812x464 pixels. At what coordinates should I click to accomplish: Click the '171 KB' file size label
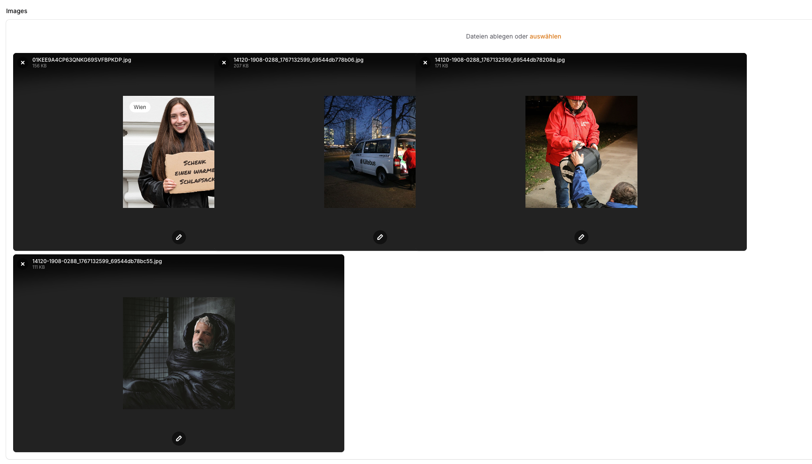[x=441, y=66]
